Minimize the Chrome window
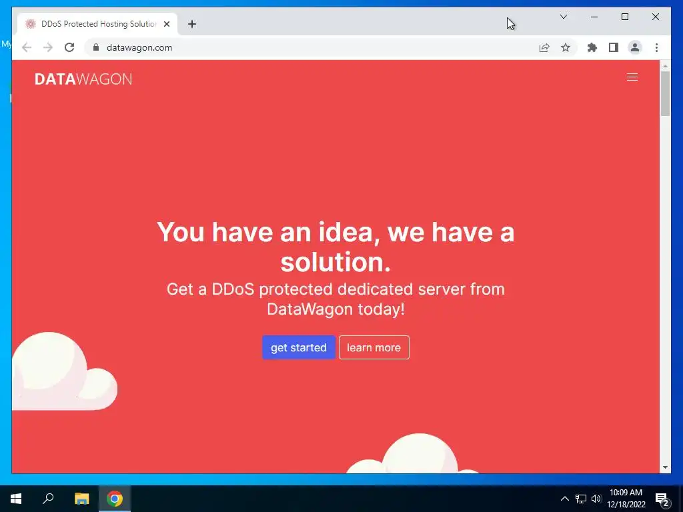 [x=594, y=17]
